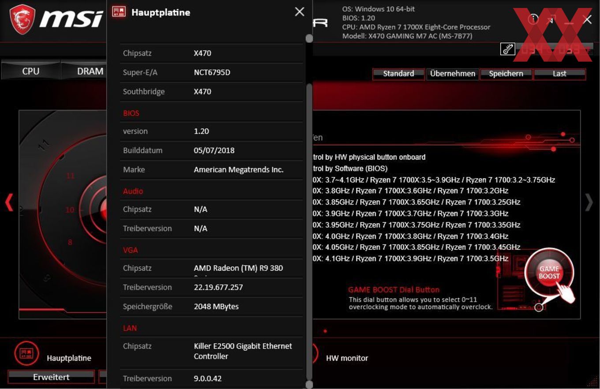Close the Hauptplatine info panel
Image resolution: width=600 pixels, height=389 pixels.
tap(300, 11)
